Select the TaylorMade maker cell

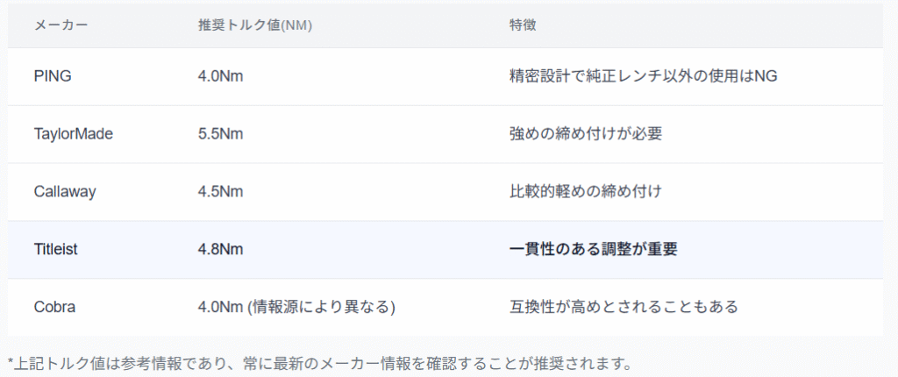74,134
